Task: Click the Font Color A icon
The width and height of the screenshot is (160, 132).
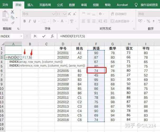Action: tap(62, 21)
